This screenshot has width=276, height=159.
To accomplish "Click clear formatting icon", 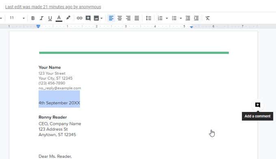I will coord(208,18).
